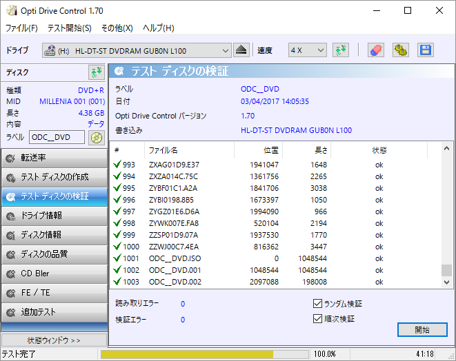
Task: Select テスト ディスクの検証 in sidebar
Action: [x=54, y=196]
